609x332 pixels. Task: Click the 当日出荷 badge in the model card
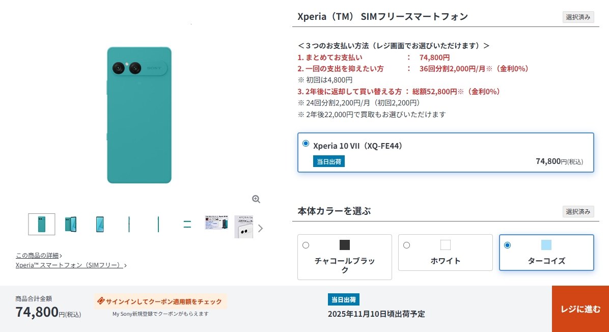pos(328,161)
